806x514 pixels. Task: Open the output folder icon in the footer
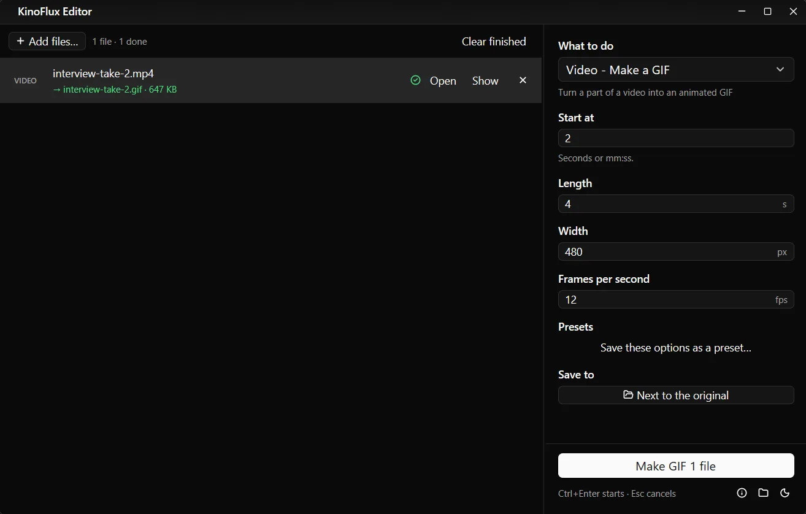763,493
